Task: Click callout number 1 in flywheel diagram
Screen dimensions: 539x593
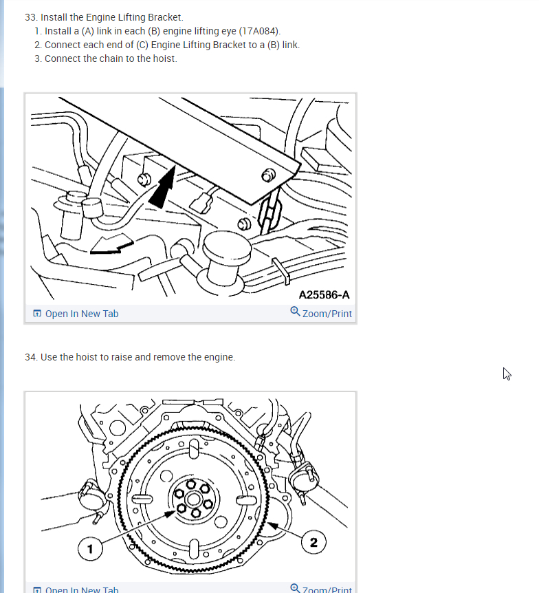Action: (90, 549)
